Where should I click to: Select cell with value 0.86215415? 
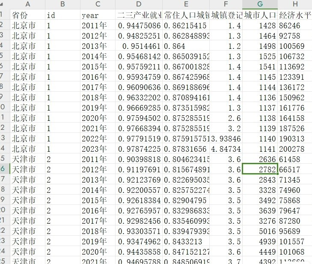click(186, 26)
